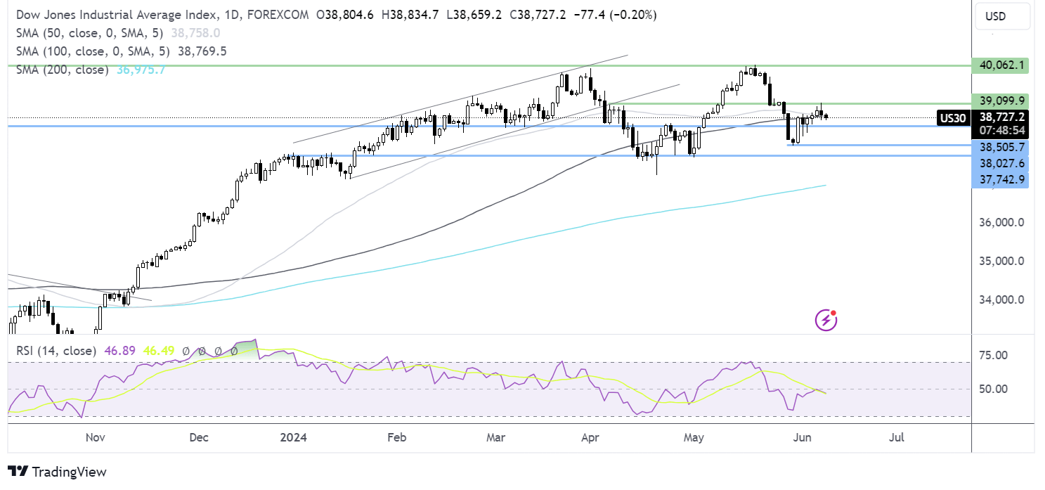
Task: Click the purple lightning flash icon
Action: click(x=826, y=320)
